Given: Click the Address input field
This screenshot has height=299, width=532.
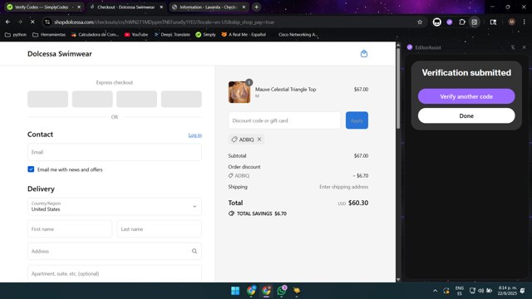Looking at the screenshot, I should pos(115,251).
